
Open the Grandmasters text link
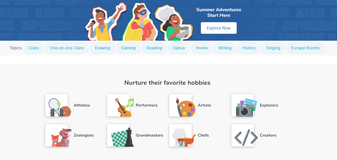point(150,135)
